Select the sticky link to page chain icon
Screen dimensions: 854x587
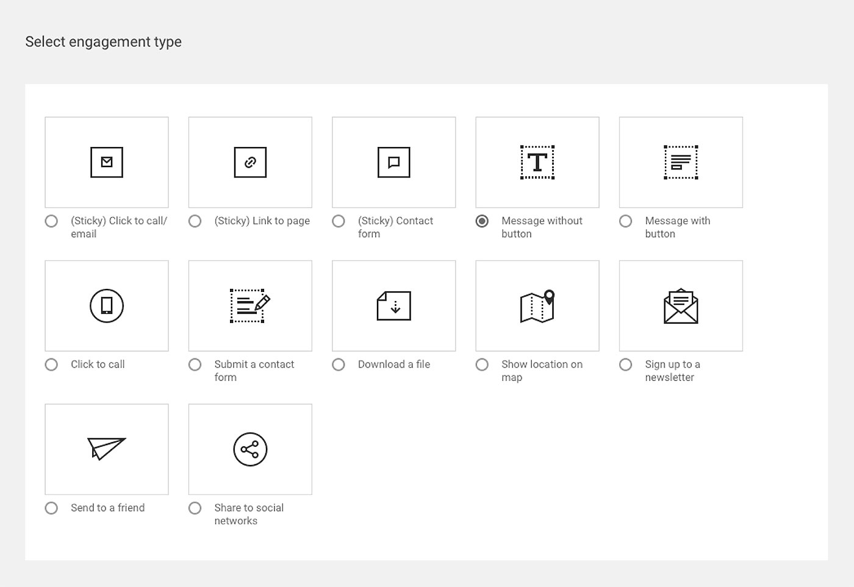click(250, 162)
